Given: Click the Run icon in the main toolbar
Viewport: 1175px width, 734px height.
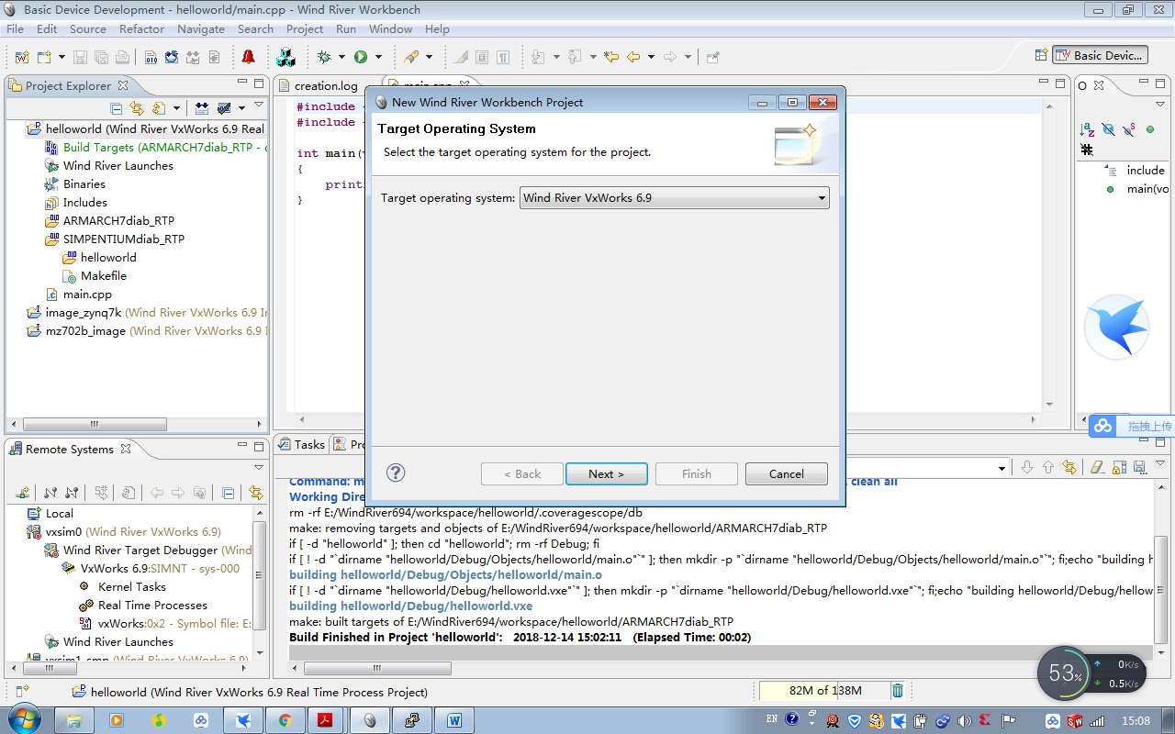Looking at the screenshot, I should (x=360, y=56).
